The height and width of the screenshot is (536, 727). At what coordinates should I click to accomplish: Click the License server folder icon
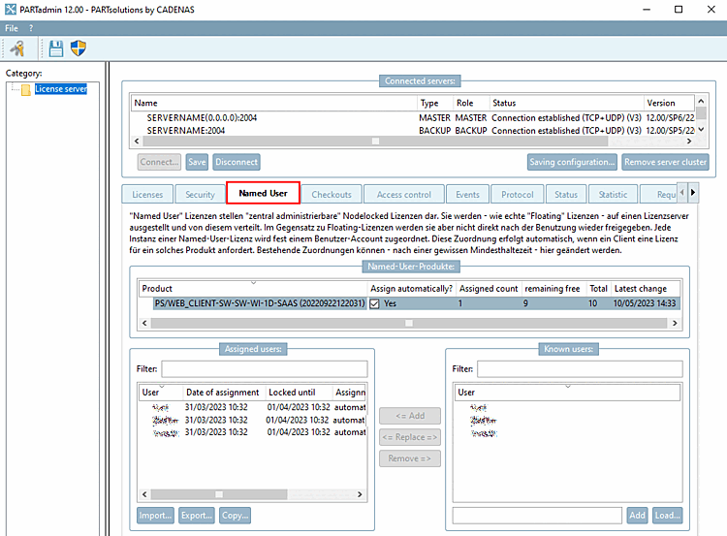click(26, 89)
